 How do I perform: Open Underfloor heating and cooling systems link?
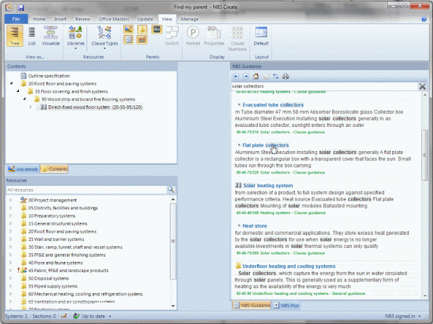[x=289, y=266]
